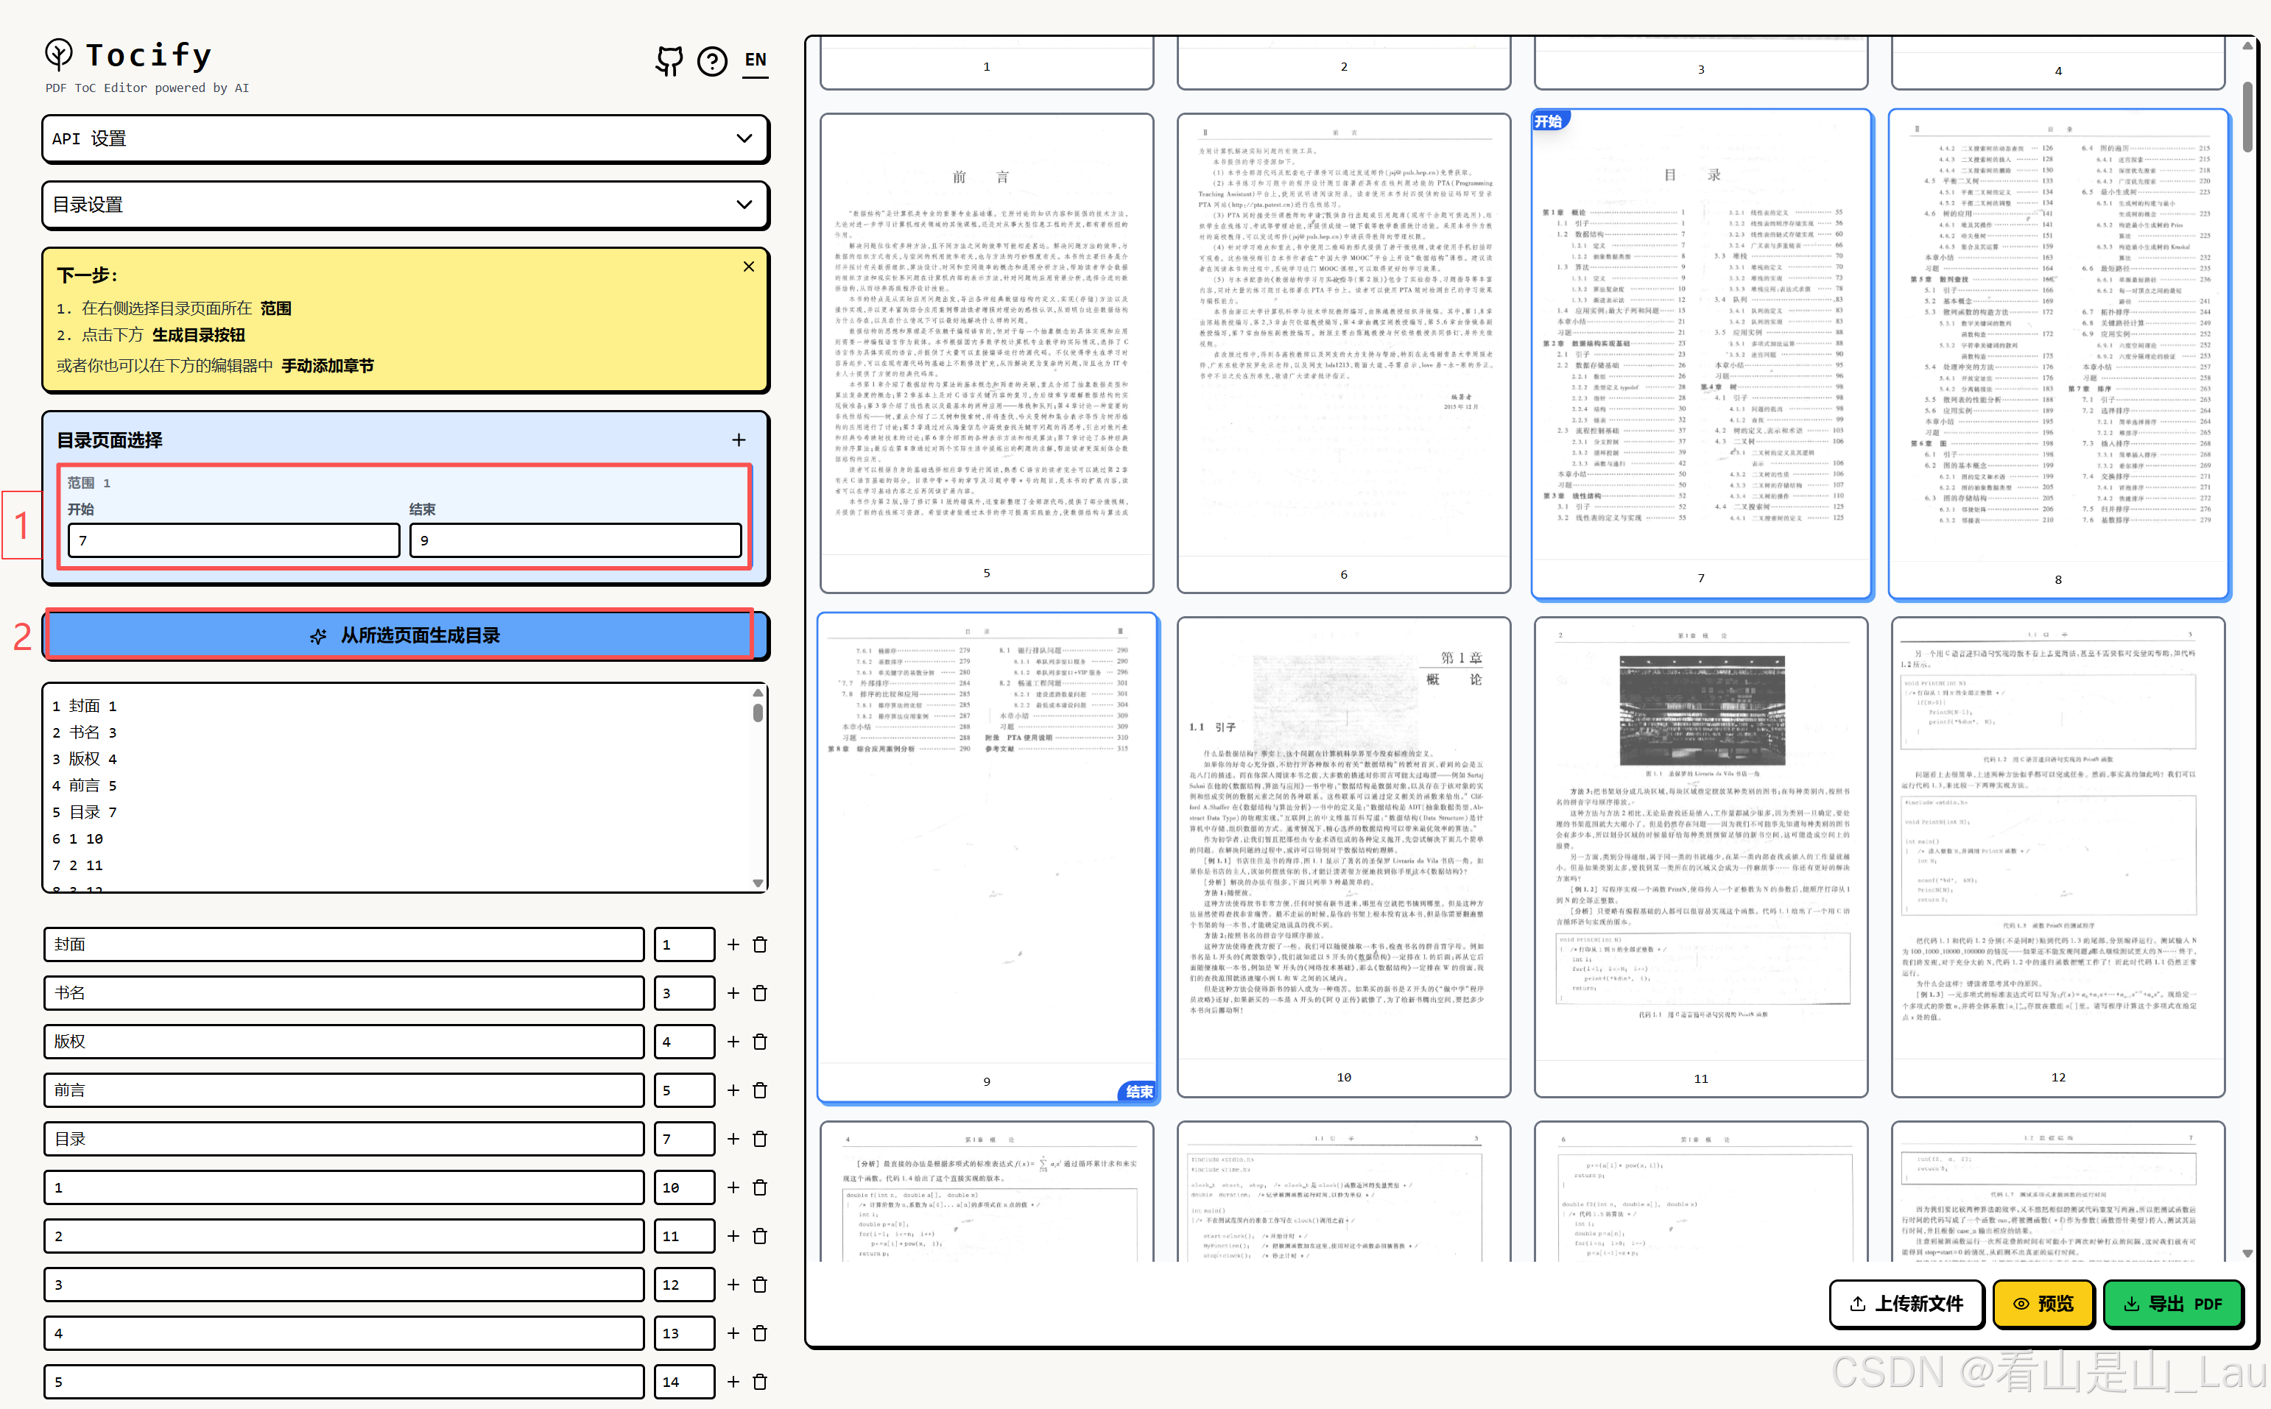Add a new range with plus icon
The width and height of the screenshot is (2271, 1409).
pyautogui.click(x=738, y=439)
